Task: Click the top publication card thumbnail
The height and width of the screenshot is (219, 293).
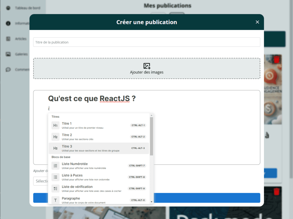Action: coord(273,89)
